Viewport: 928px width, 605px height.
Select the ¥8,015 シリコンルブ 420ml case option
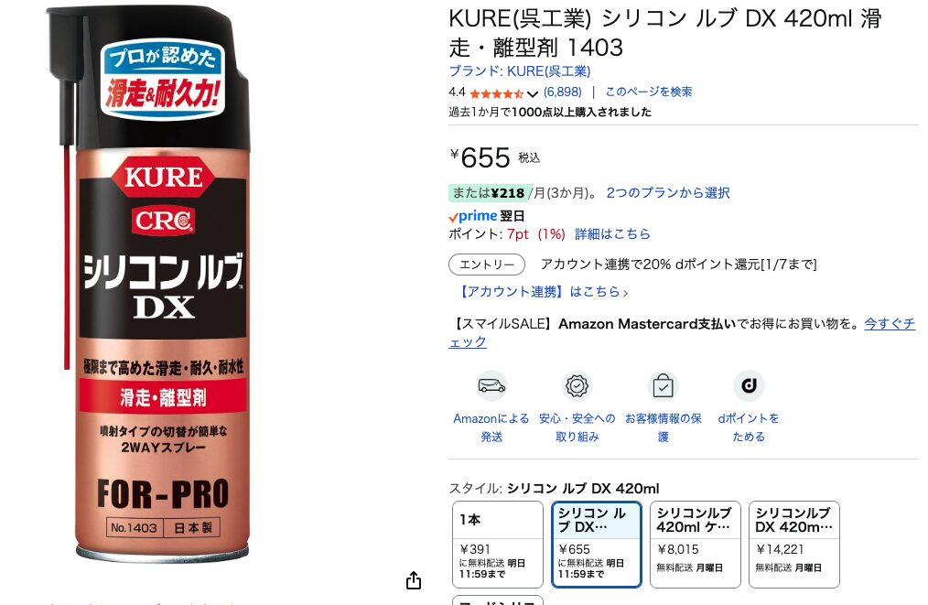pos(696,545)
